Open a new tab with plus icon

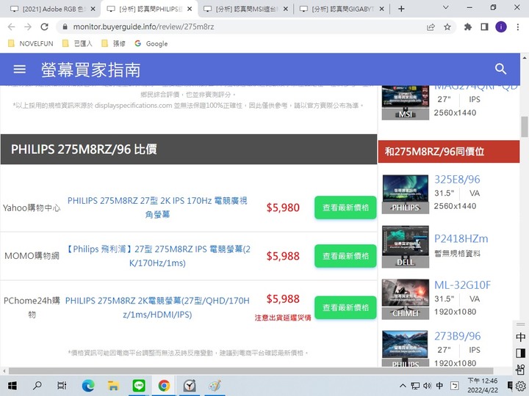[x=401, y=9]
